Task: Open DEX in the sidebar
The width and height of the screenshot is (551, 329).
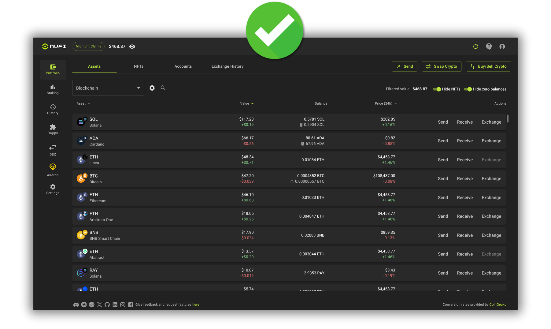Action: pos(53,150)
